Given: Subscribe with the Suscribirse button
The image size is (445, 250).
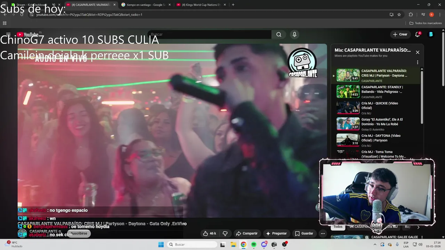Looking at the screenshot, I should pyautogui.click(x=79, y=233).
